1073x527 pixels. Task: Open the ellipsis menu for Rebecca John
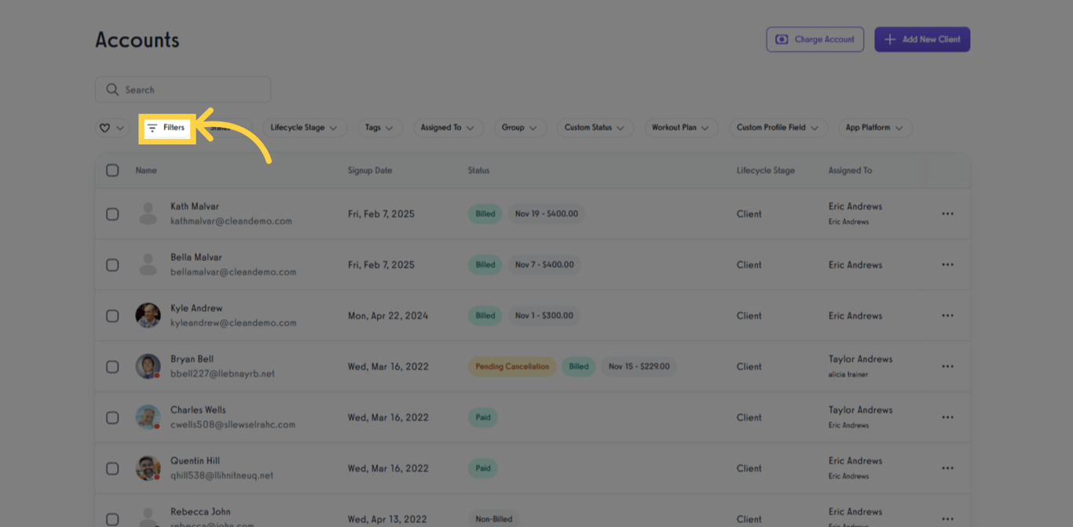[947, 518]
